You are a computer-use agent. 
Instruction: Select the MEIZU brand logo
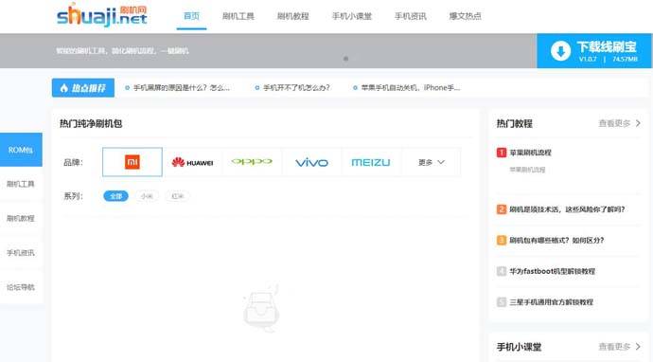click(371, 162)
